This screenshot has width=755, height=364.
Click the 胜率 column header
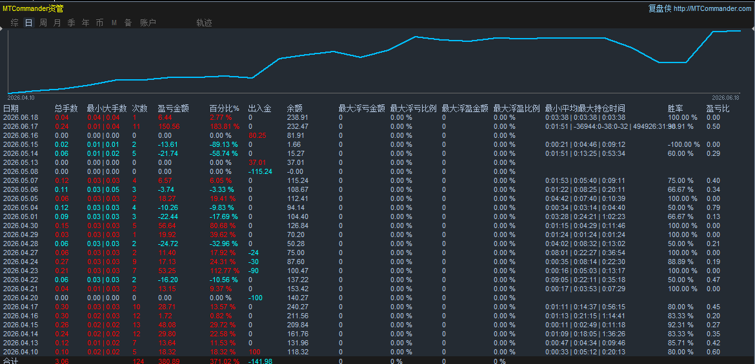[676, 109]
